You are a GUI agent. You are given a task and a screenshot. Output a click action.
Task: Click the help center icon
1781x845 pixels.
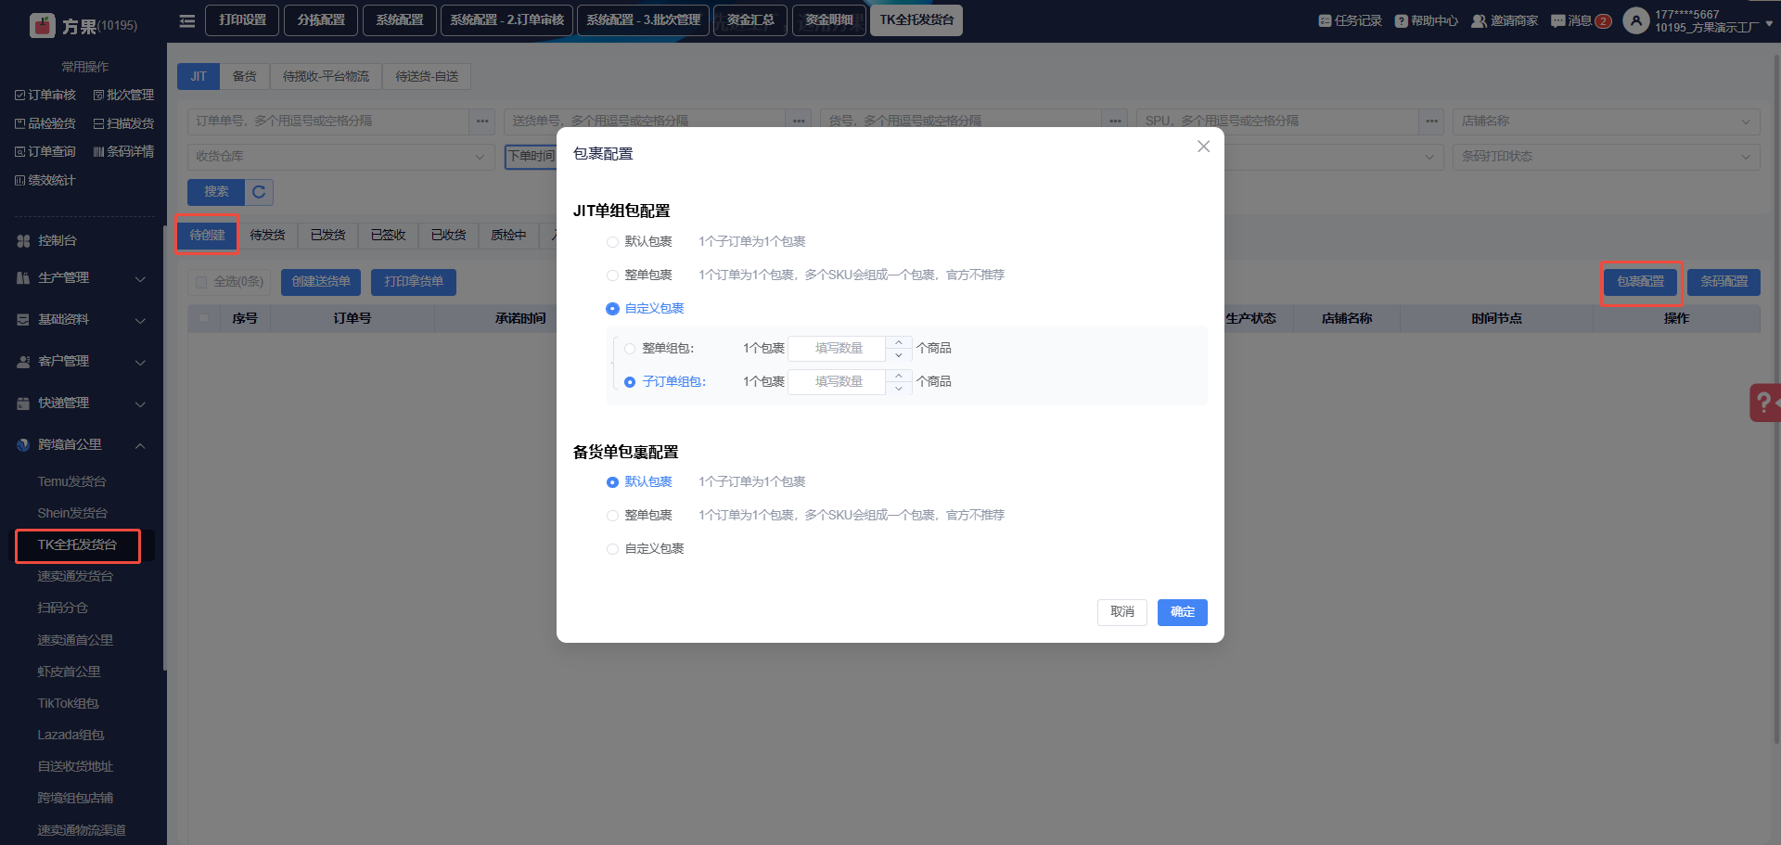[x=1401, y=20]
